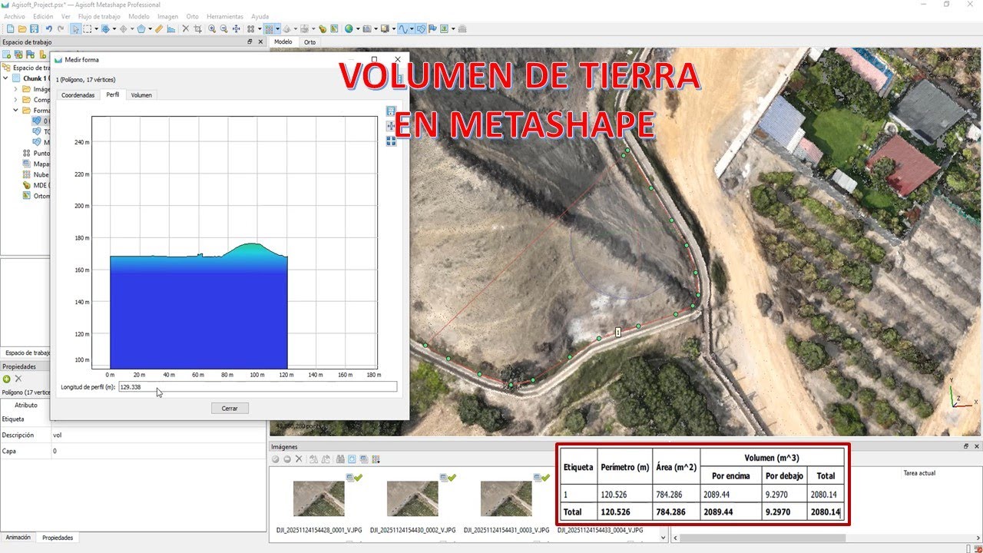Click the Disable cameras icon in Imágenes
The image size is (983, 553).
pyautogui.click(x=287, y=459)
